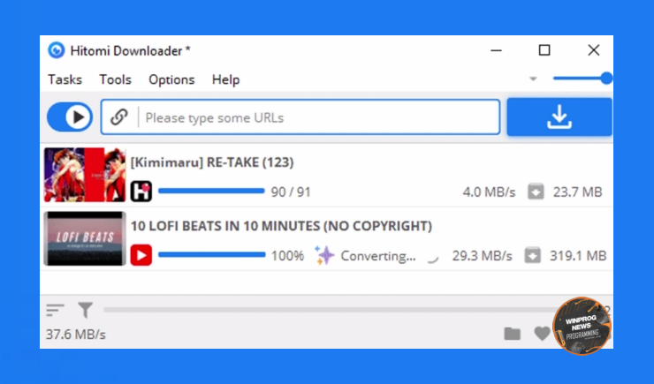Select the [Kimimaru] RE-TAKE (123) title

click(212, 162)
